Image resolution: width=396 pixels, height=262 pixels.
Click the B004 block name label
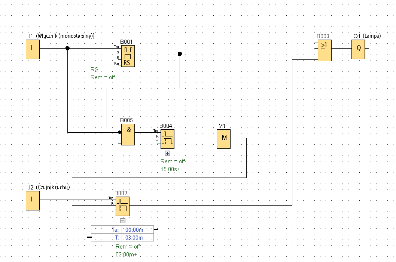click(x=166, y=126)
